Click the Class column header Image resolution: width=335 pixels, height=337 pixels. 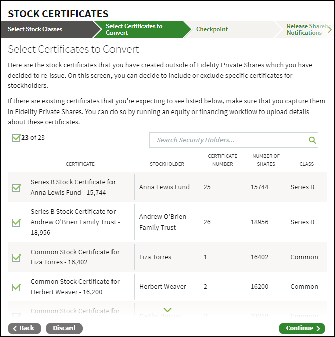point(307,164)
